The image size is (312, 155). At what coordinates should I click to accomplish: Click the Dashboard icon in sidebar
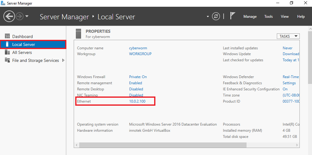click(x=7, y=36)
